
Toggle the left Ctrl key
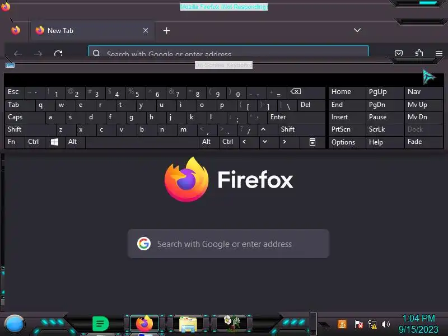[35, 142]
